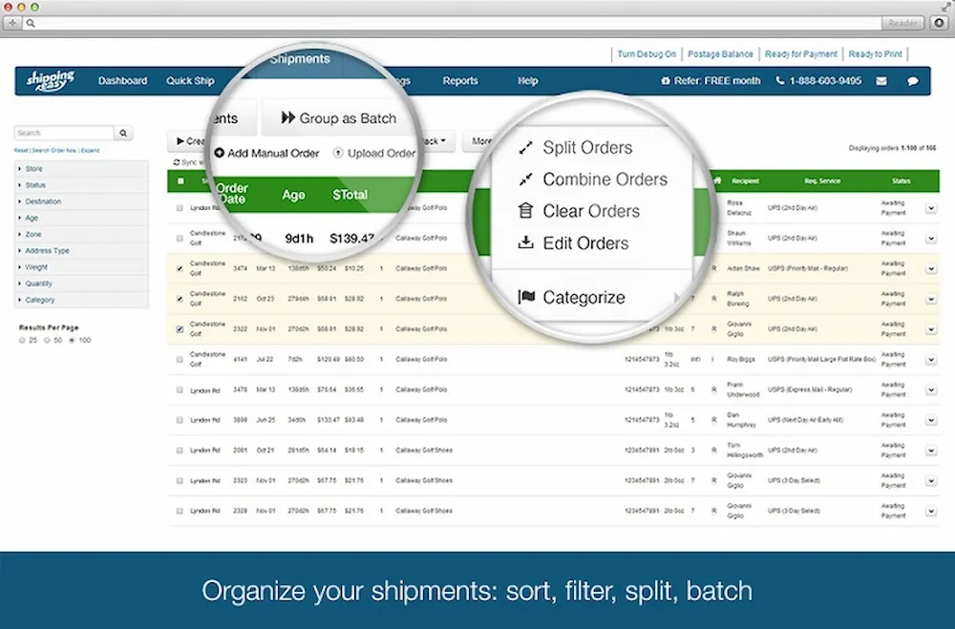Click the sync refresh icon below Create button
This screenshot has width=955, height=629.
pos(177,162)
